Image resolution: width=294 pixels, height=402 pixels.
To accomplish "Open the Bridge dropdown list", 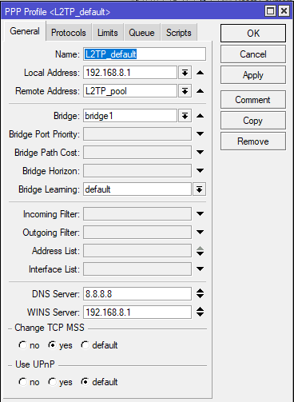I will tap(185, 116).
